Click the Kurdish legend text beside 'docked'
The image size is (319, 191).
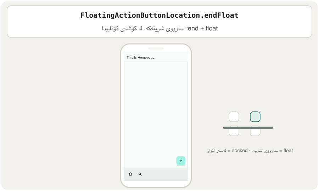(x=217, y=151)
